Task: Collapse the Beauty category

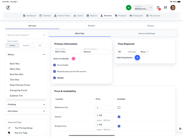Action: point(26,55)
